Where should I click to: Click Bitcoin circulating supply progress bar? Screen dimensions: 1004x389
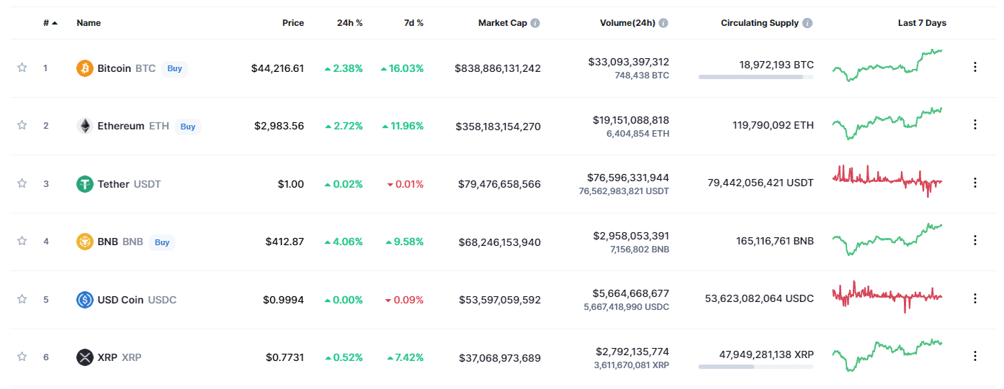tap(756, 77)
